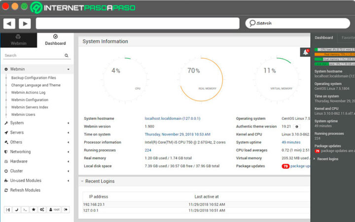The width and height of the screenshot is (355, 222).
Task: Open Webmin Actions Log
Action: click(x=28, y=92)
